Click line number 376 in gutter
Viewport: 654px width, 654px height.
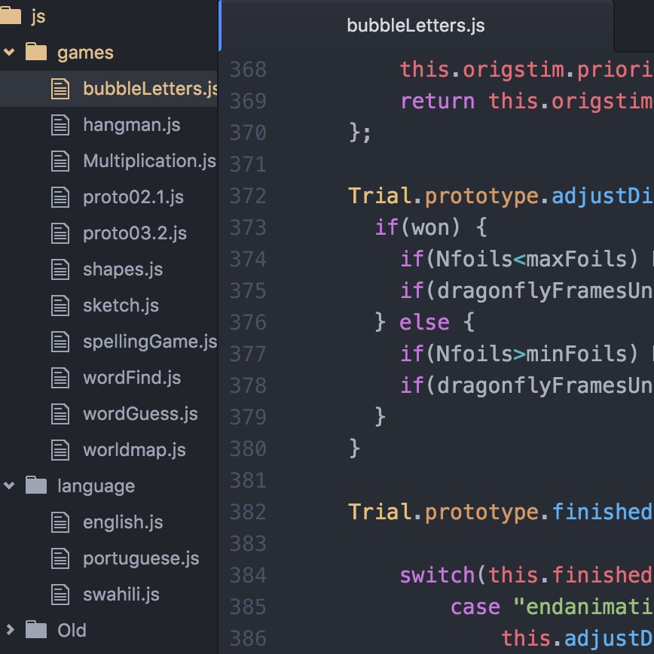pos(248,323)
